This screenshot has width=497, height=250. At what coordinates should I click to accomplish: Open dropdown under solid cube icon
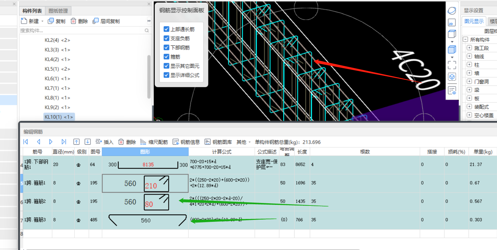(452, 57)
